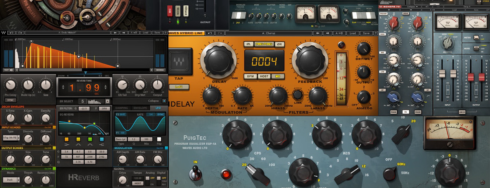
Task: Click the REVERSE button in H-Reverb
Action: tap(160, 70)
